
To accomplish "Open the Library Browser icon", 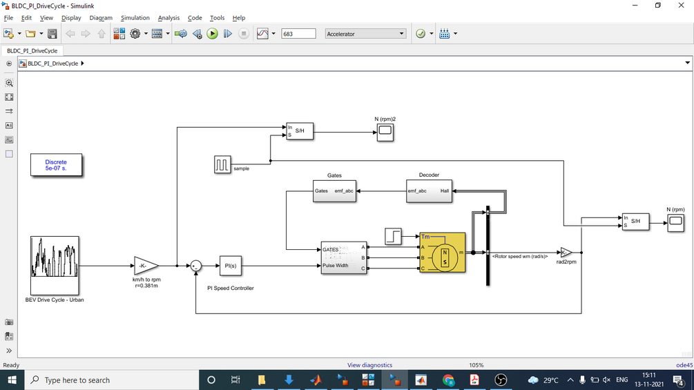I will 119,34.
